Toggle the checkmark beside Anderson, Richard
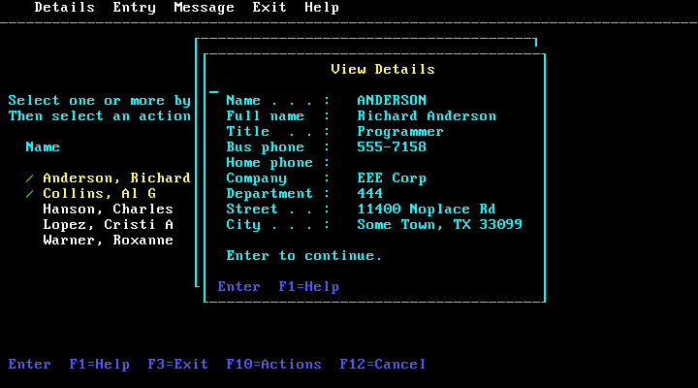This screenshot has width=698, height=388. click(x=29, y=178)
